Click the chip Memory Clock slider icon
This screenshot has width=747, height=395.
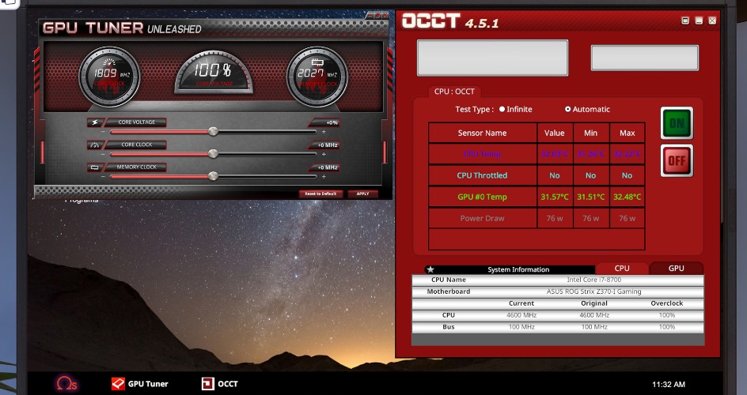pyautogui.click(x=94, y=167)
